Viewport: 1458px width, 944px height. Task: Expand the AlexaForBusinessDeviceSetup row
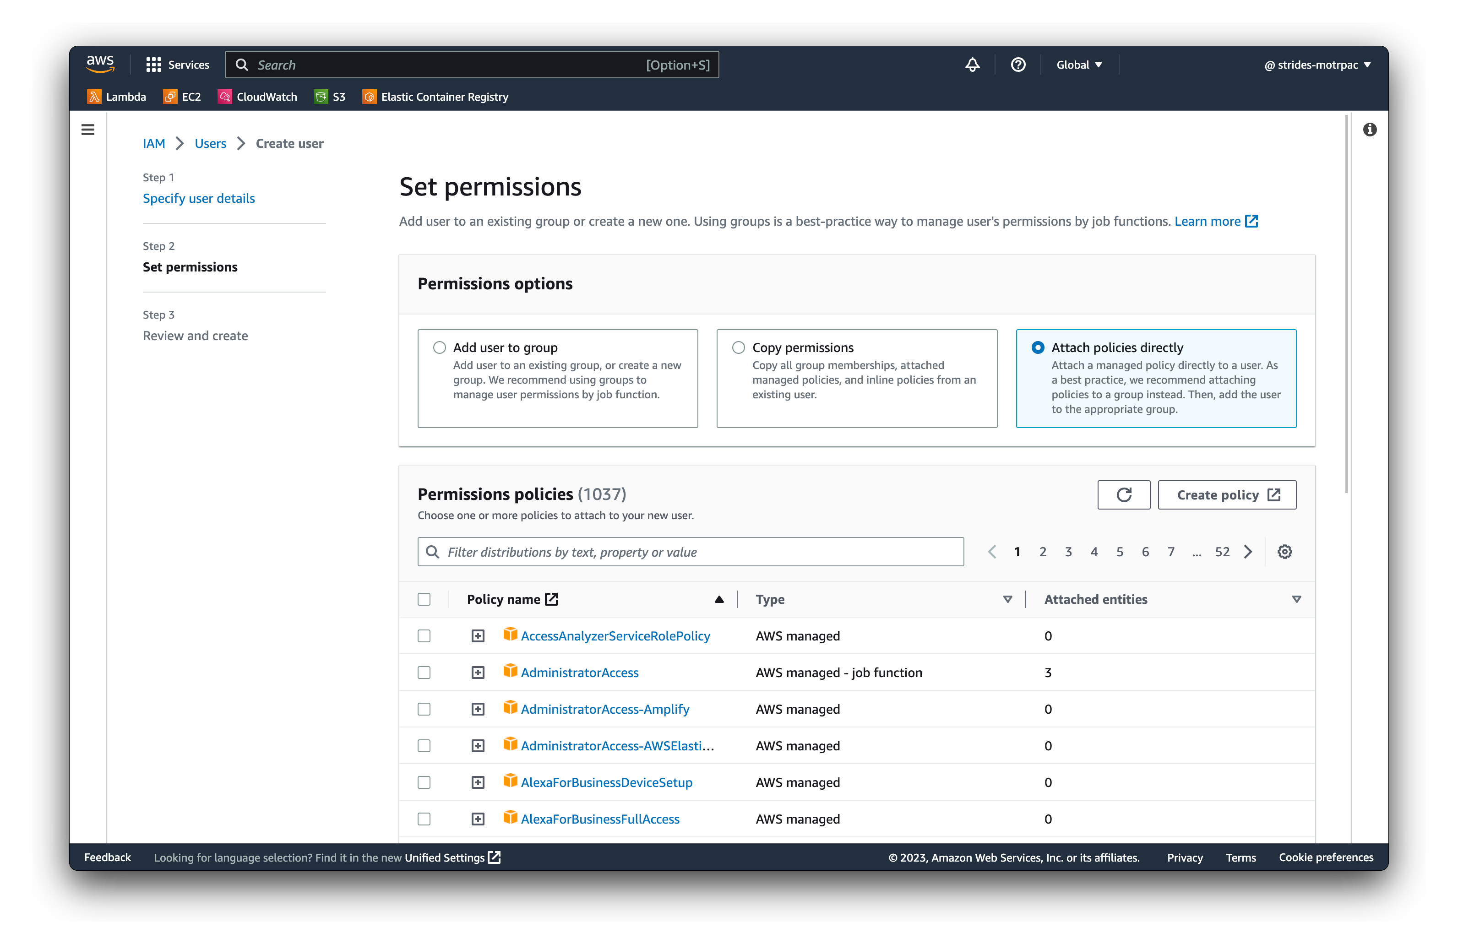(x=478, y=782)
